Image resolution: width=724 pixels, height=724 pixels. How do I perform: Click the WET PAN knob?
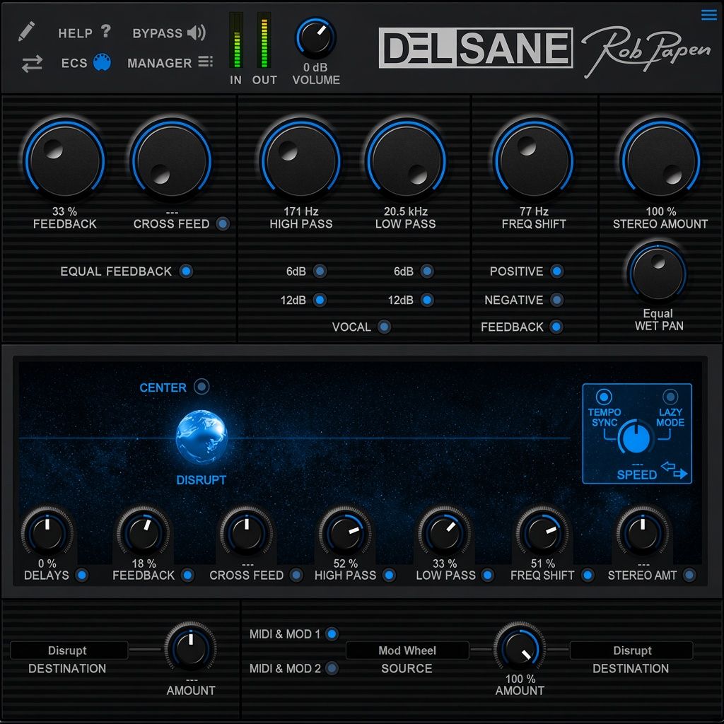[658, 272]
